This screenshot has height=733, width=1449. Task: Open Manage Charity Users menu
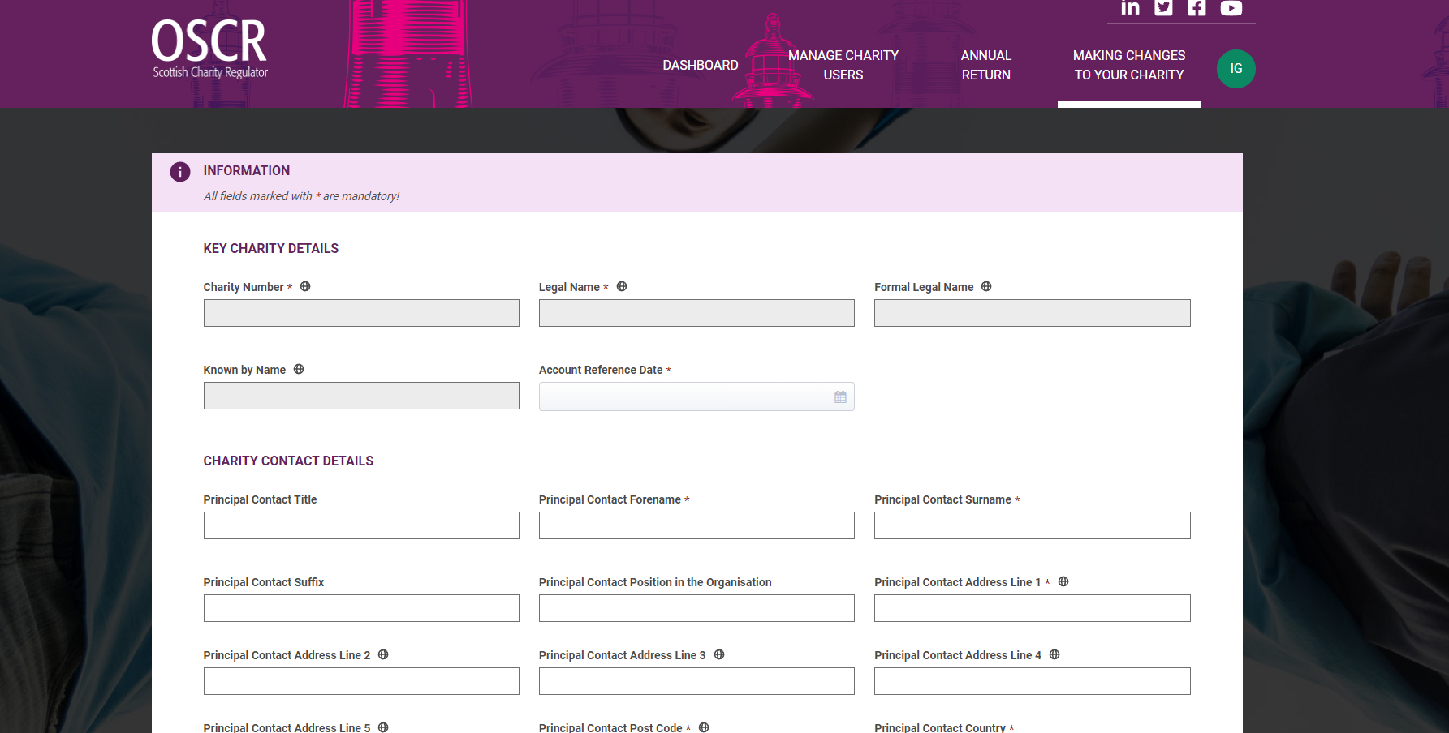point(843,65)
